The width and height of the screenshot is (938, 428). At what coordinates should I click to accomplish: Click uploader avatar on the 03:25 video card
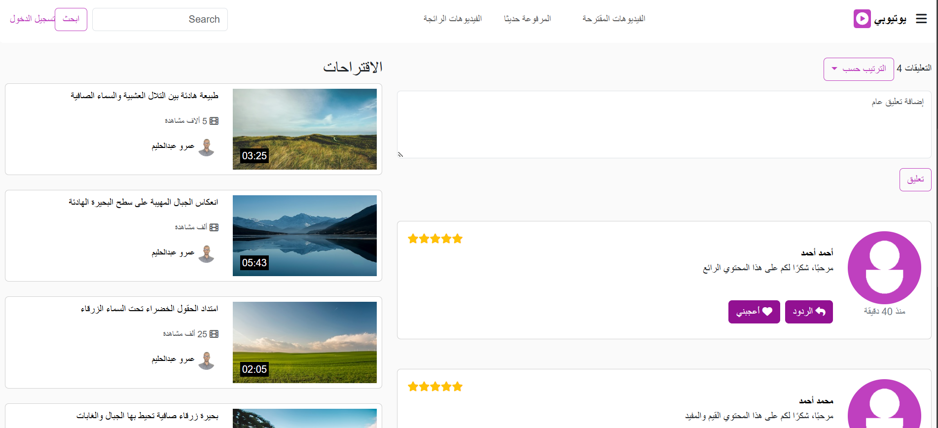click(x=207, y=147)
